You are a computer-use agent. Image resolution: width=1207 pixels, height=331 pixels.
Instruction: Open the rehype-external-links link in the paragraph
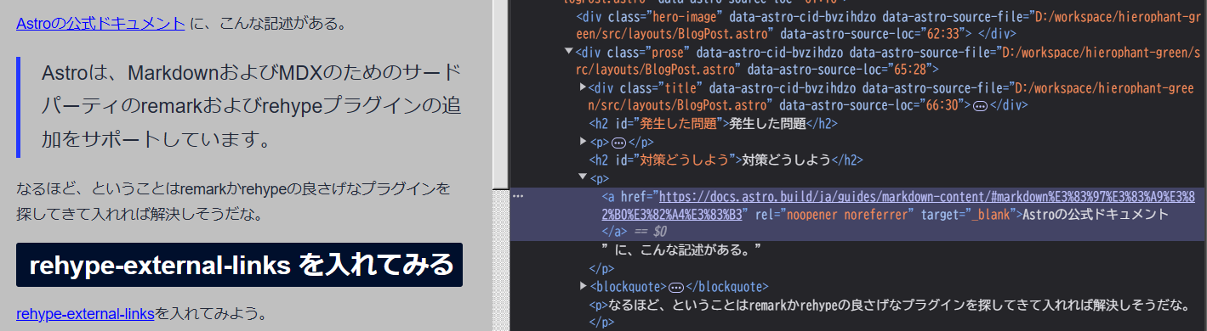click(x=85, y=313)
